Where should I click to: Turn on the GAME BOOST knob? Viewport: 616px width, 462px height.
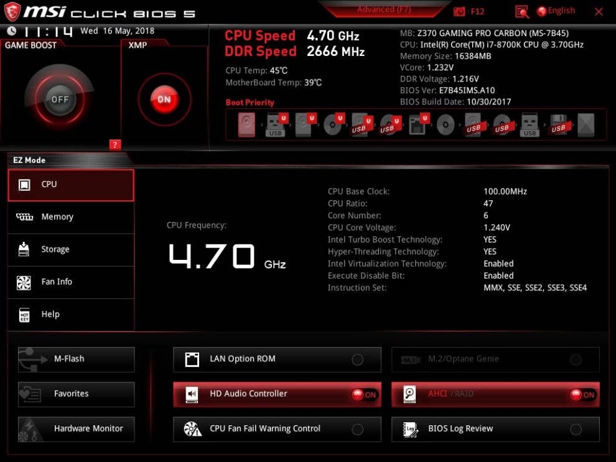click(x=60, y=99)
